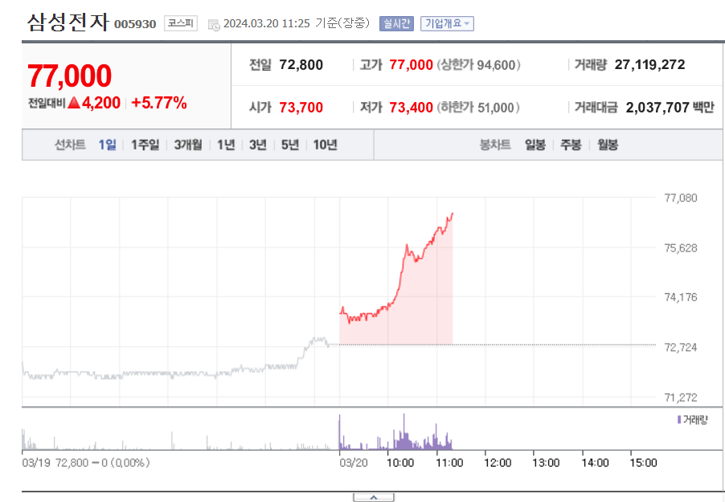Switch to the 1년 chart period
Viewport: 725px width, 502px height.
tap(226, 145)
